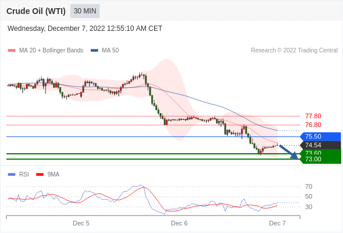
Task: Select the 74.54 current price tag
Action: 320,145
